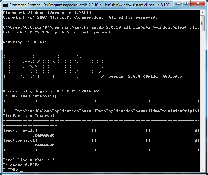Click the Command Prompt title bar text

pos(91,5)
